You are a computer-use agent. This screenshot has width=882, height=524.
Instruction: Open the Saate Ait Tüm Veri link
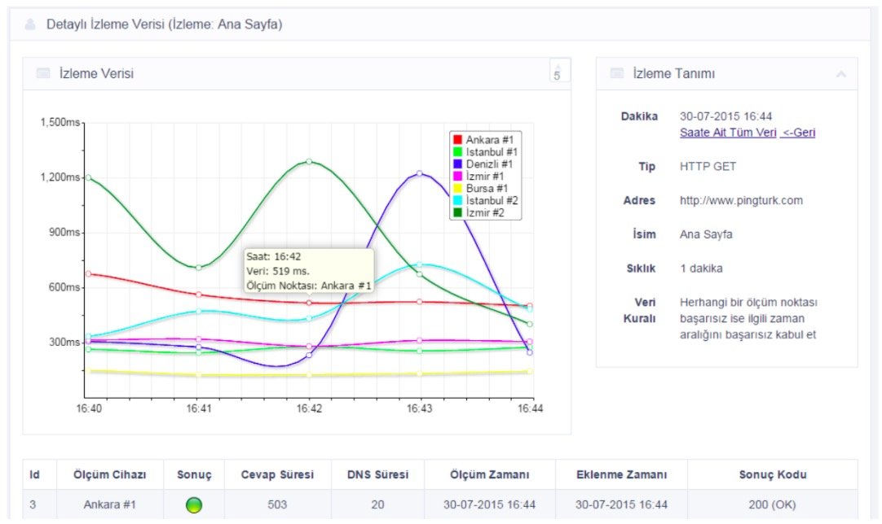727,133
